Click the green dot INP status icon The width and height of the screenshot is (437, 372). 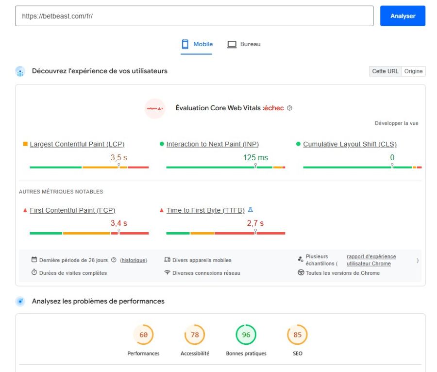[162, 144]
